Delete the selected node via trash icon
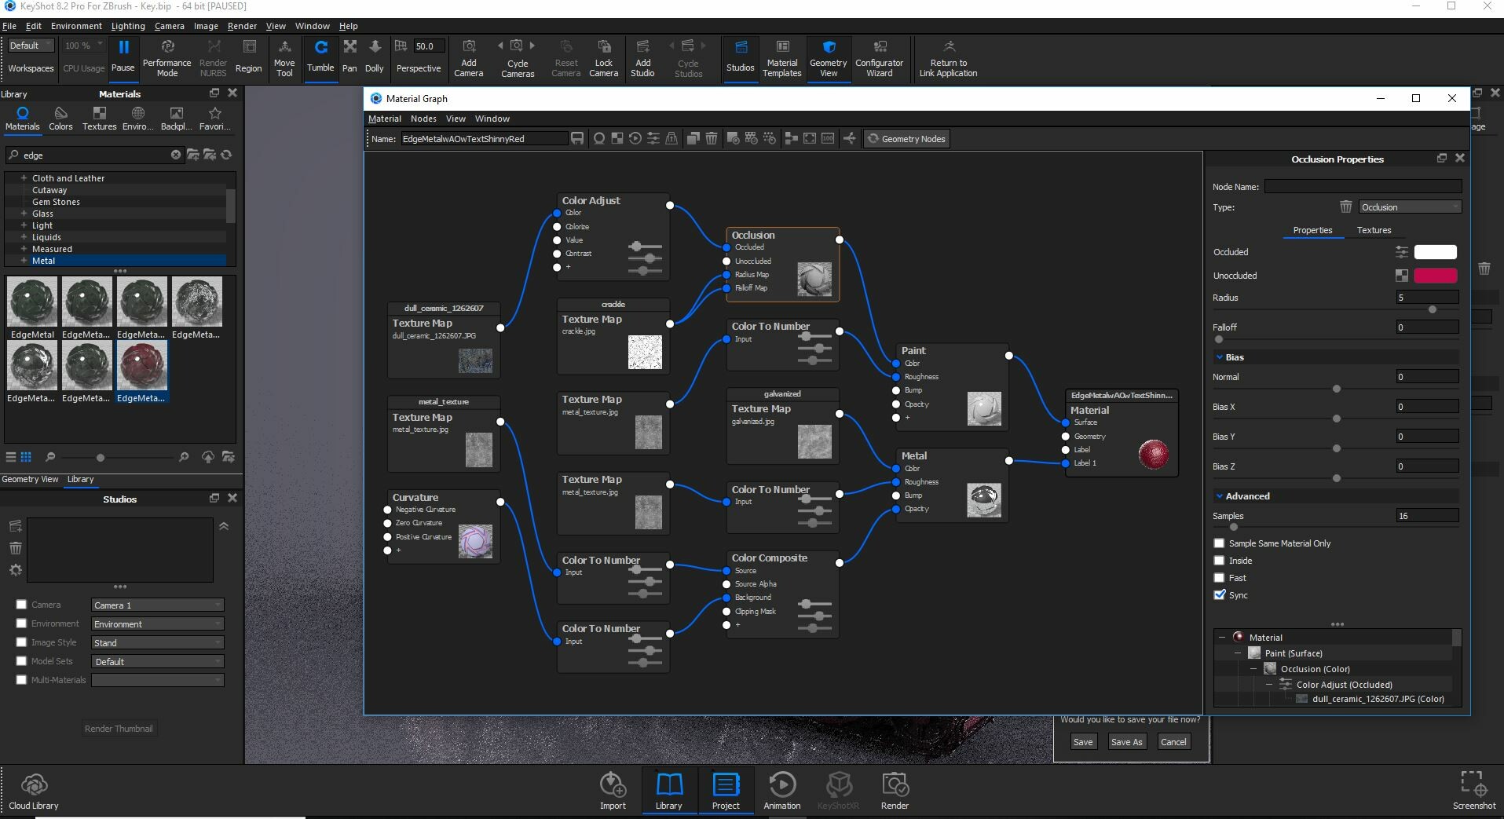 click(x=710, y=138)
